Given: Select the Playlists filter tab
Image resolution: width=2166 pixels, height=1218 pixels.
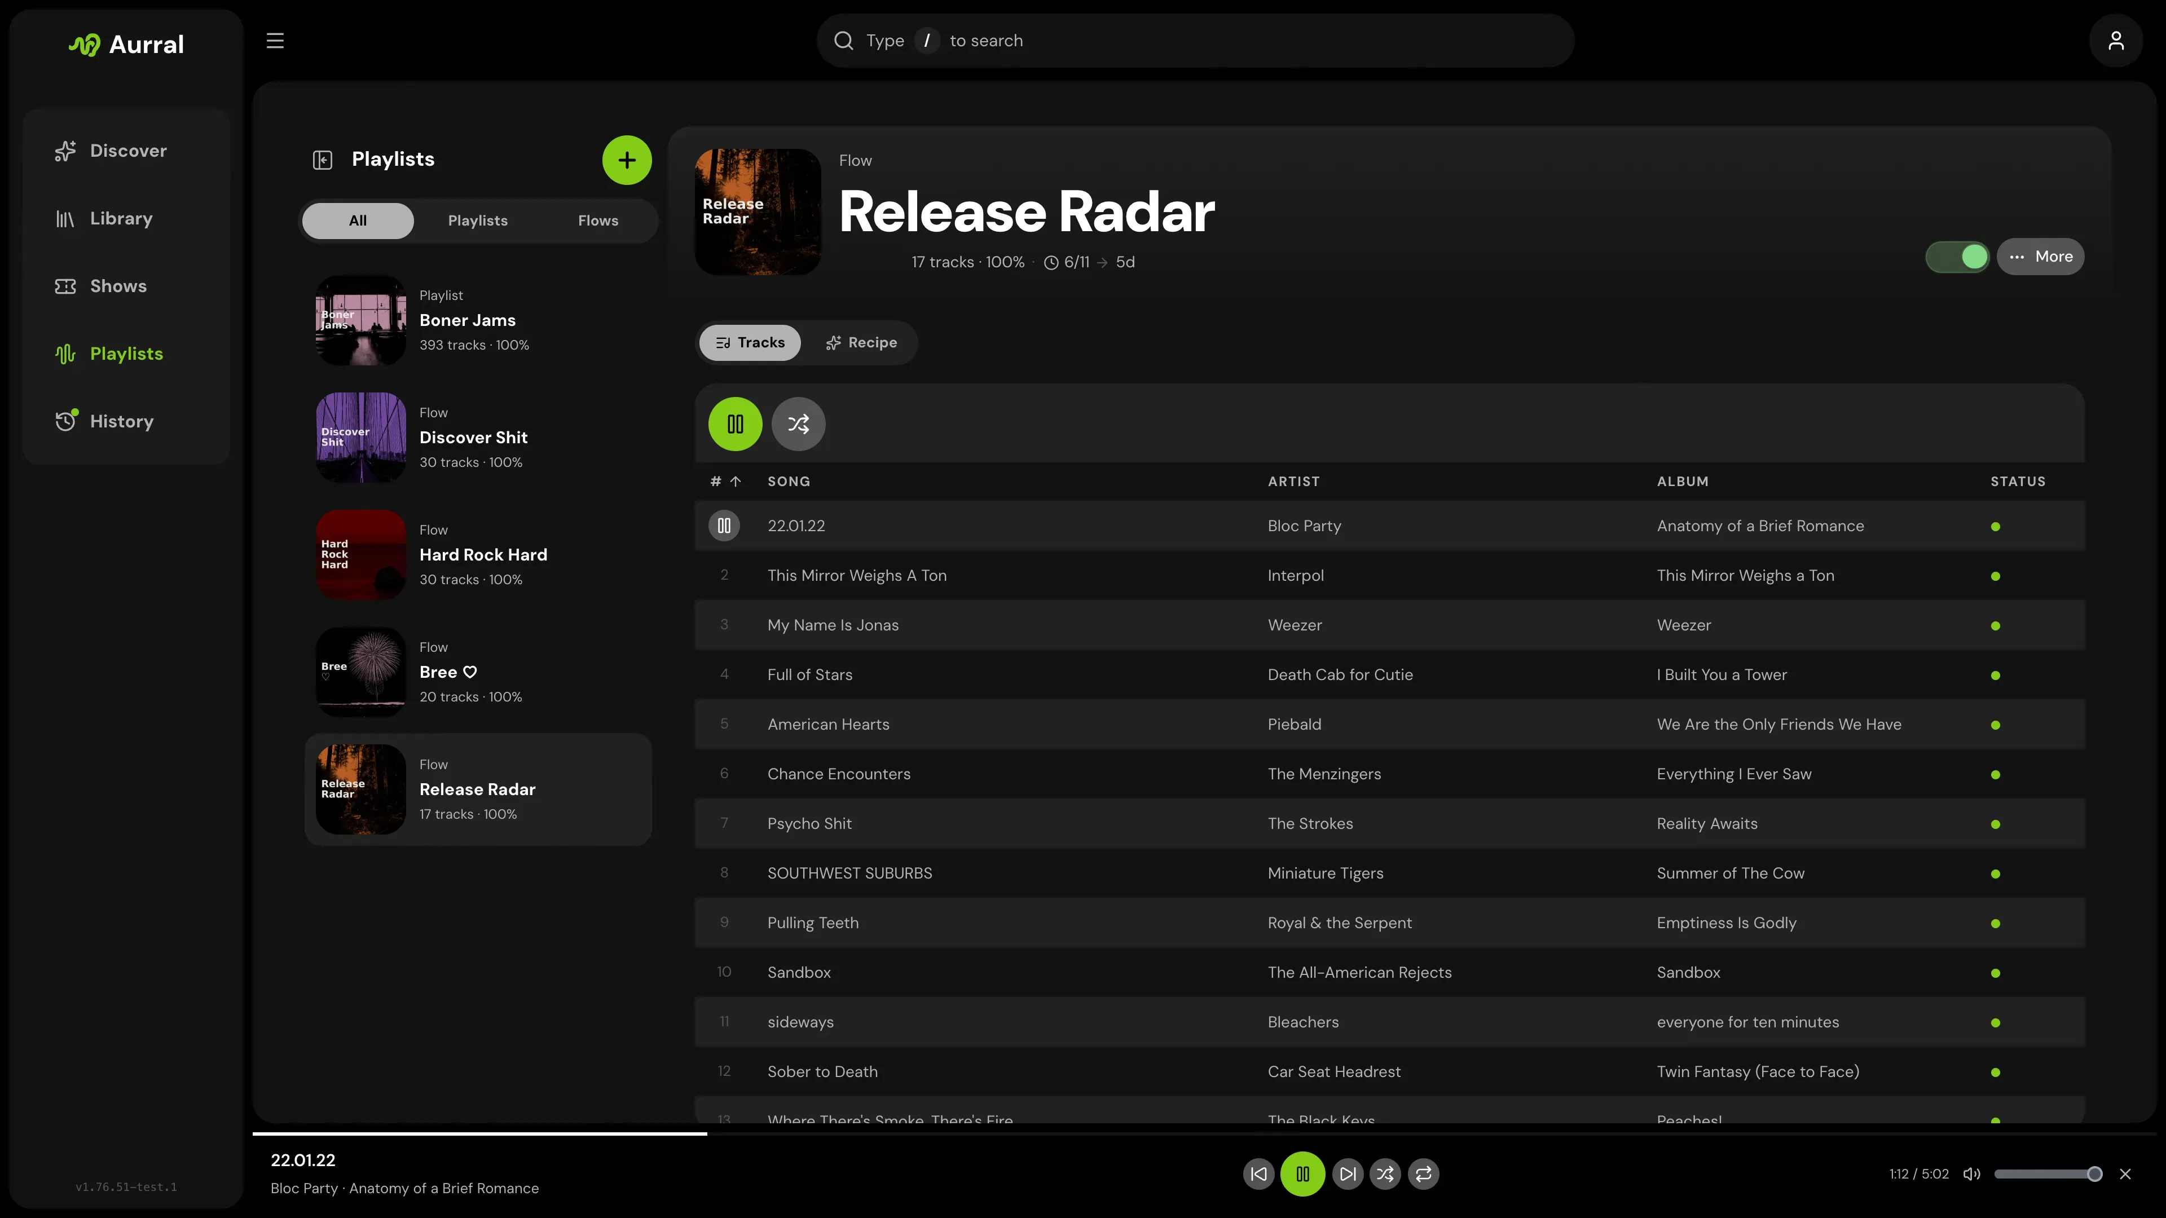Looking at the screenshot, I should pos(478,220).
